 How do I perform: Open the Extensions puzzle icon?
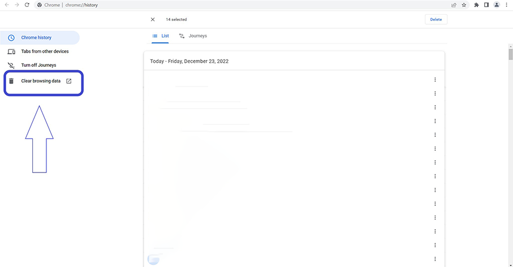(x=476, y=5)
